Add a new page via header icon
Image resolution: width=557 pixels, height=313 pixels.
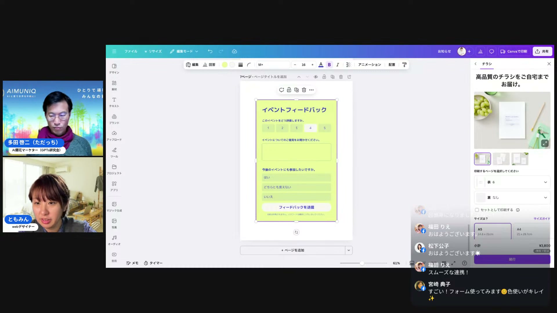click(349, 77)
